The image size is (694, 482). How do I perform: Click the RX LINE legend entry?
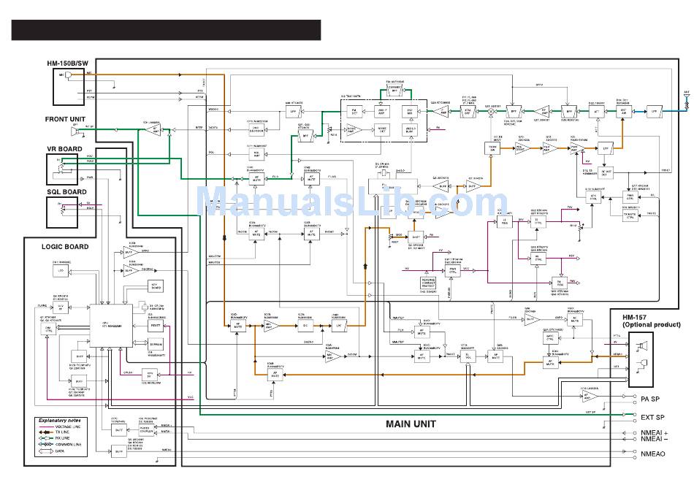tap(61, 439)
